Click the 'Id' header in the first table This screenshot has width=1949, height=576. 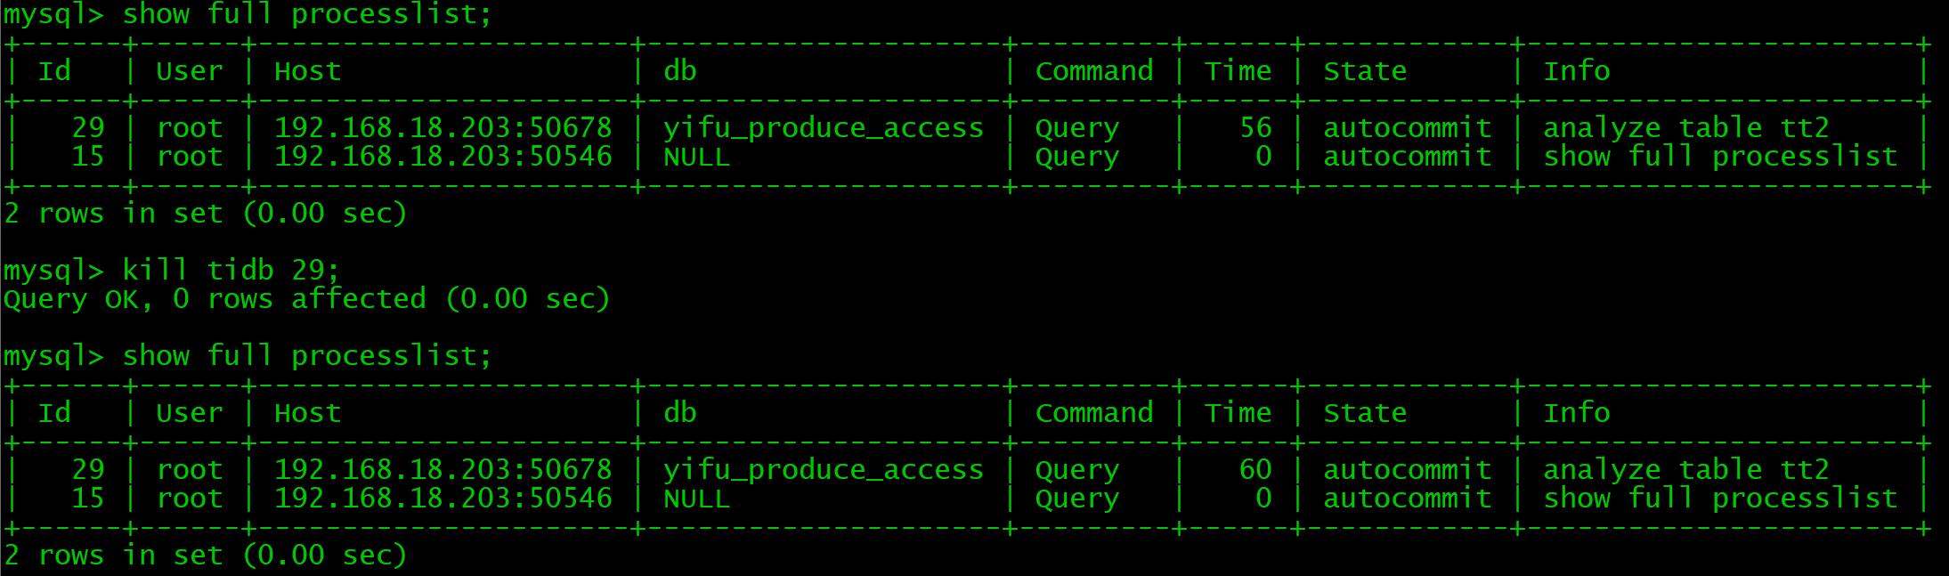click(x=54, y=71)
